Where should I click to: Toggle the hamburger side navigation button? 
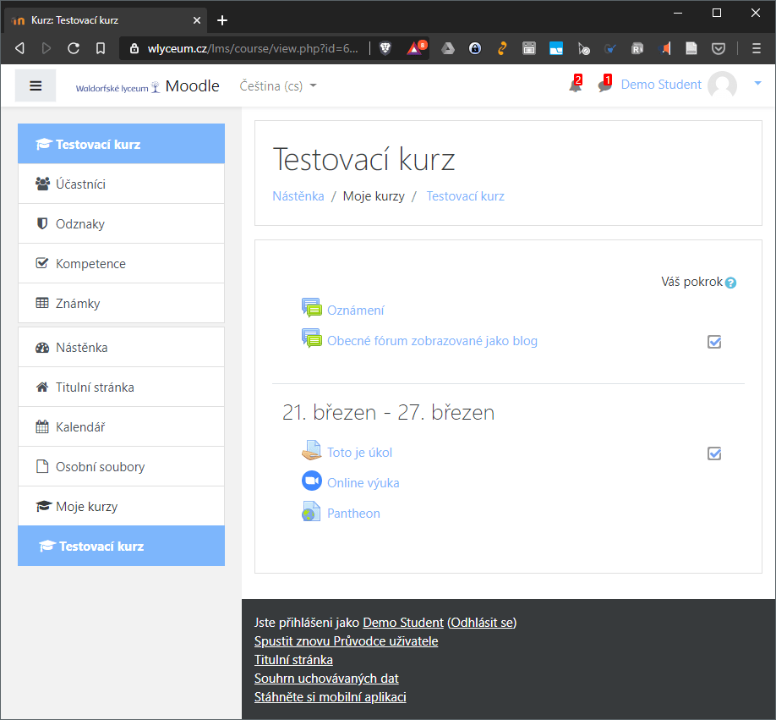pyautogui.click(x=36, y=85)
